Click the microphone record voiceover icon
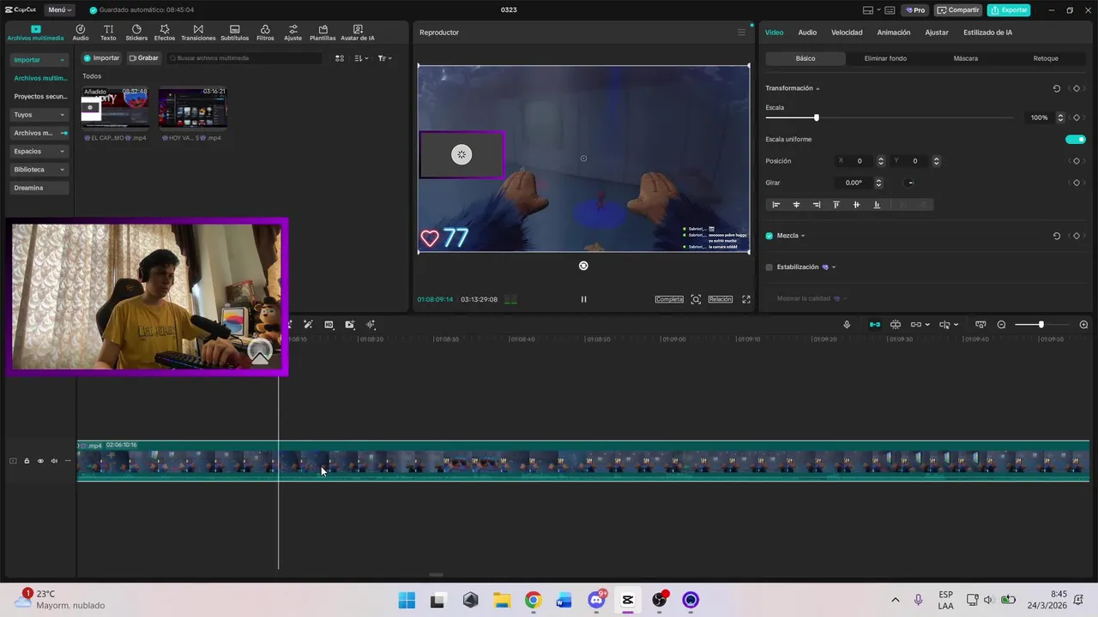Viewport: 1098px width, 617px height. [847, 325]
